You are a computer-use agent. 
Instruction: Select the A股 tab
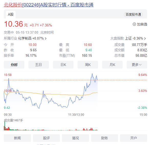(11, 15)
